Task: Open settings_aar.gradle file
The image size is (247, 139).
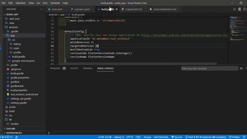Action: (x=20, y=99)
